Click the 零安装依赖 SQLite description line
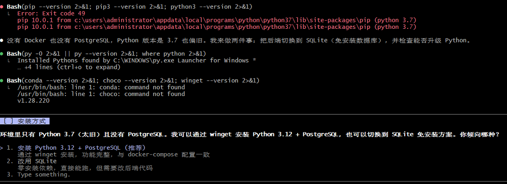The height and width of the screenshot is (184, 507). coord(85,168)
